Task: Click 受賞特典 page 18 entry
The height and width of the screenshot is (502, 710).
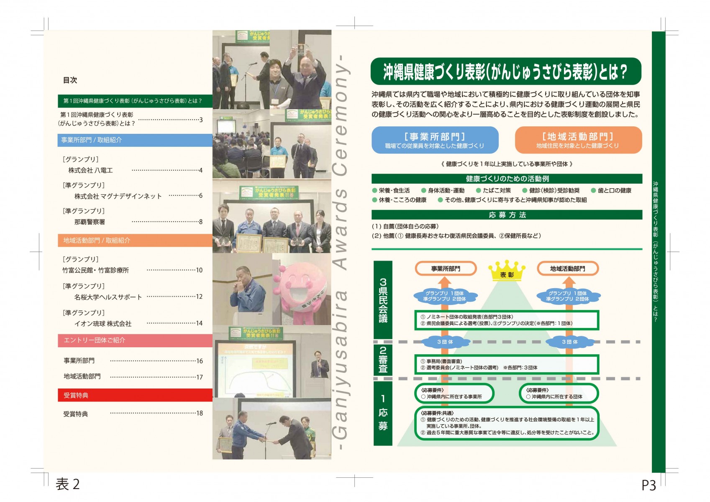Action: pos(133,414)
